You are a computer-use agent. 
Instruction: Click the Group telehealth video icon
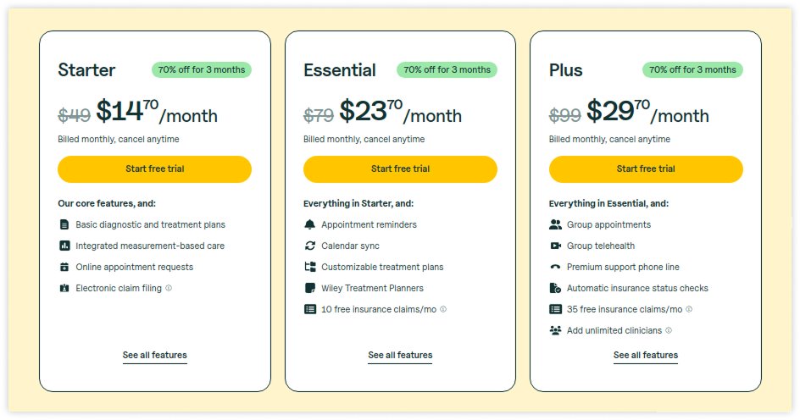click(555, 246)
